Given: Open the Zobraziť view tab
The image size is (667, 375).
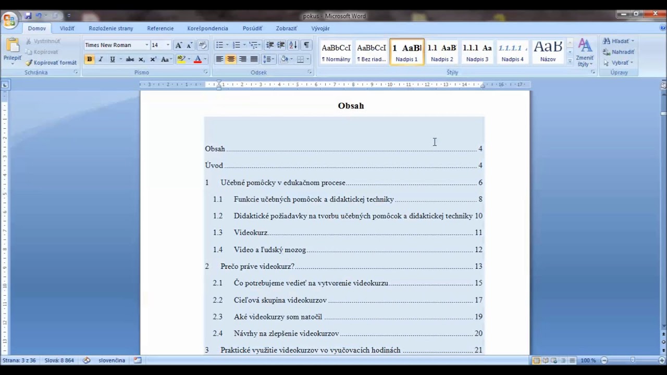Looking at the screenshot, I should coord(286,29).
